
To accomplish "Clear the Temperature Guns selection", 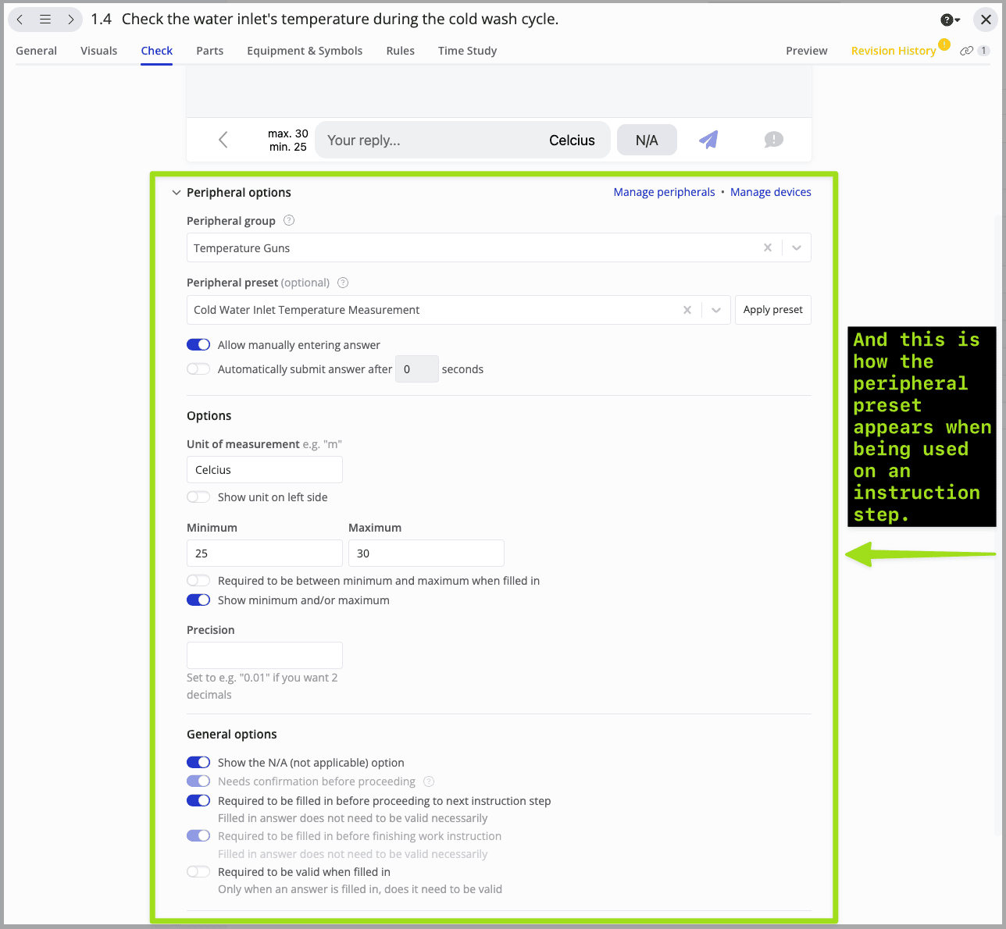I will (x=767, y=248).
